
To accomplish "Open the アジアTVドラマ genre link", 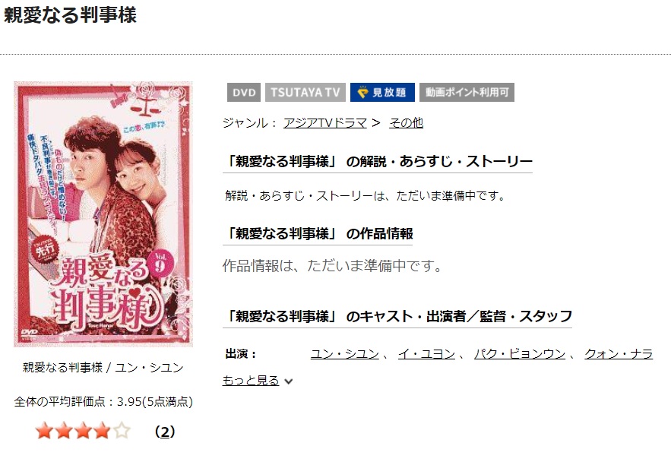I will click(324, 123).
